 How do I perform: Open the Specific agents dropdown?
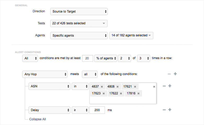79,35
